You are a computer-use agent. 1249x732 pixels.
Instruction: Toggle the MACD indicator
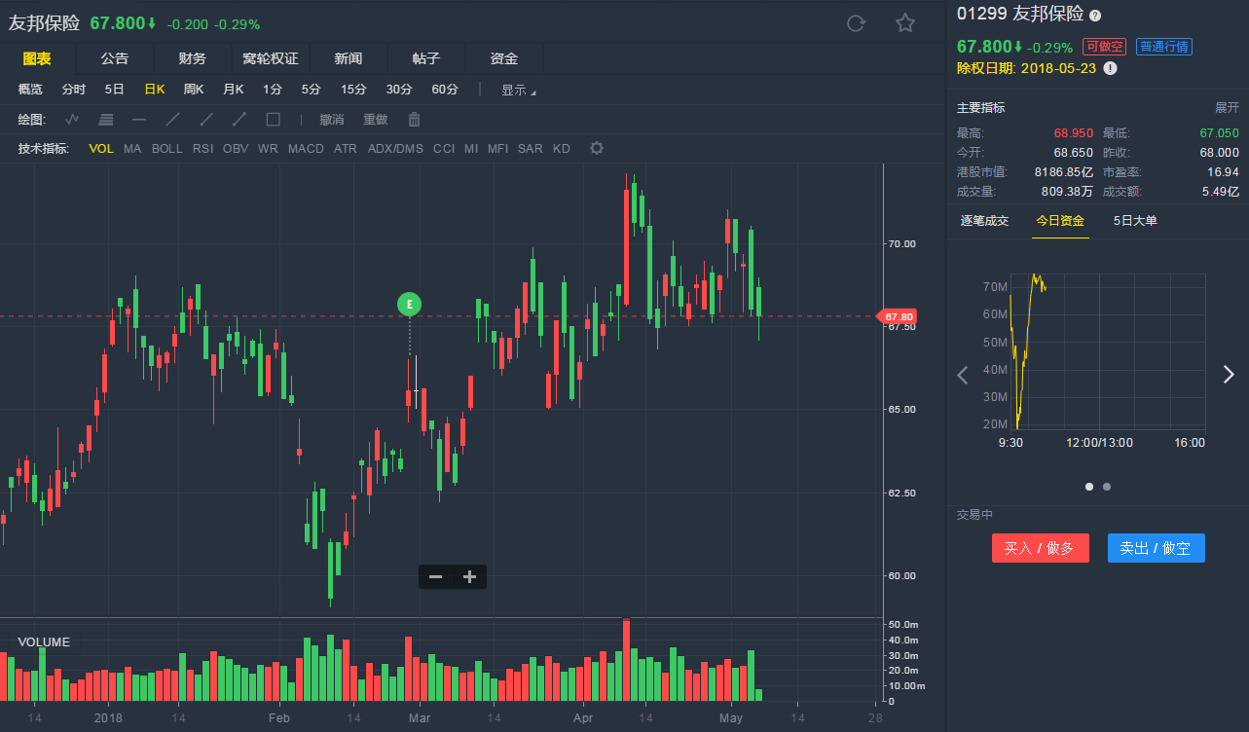point(306,149)
